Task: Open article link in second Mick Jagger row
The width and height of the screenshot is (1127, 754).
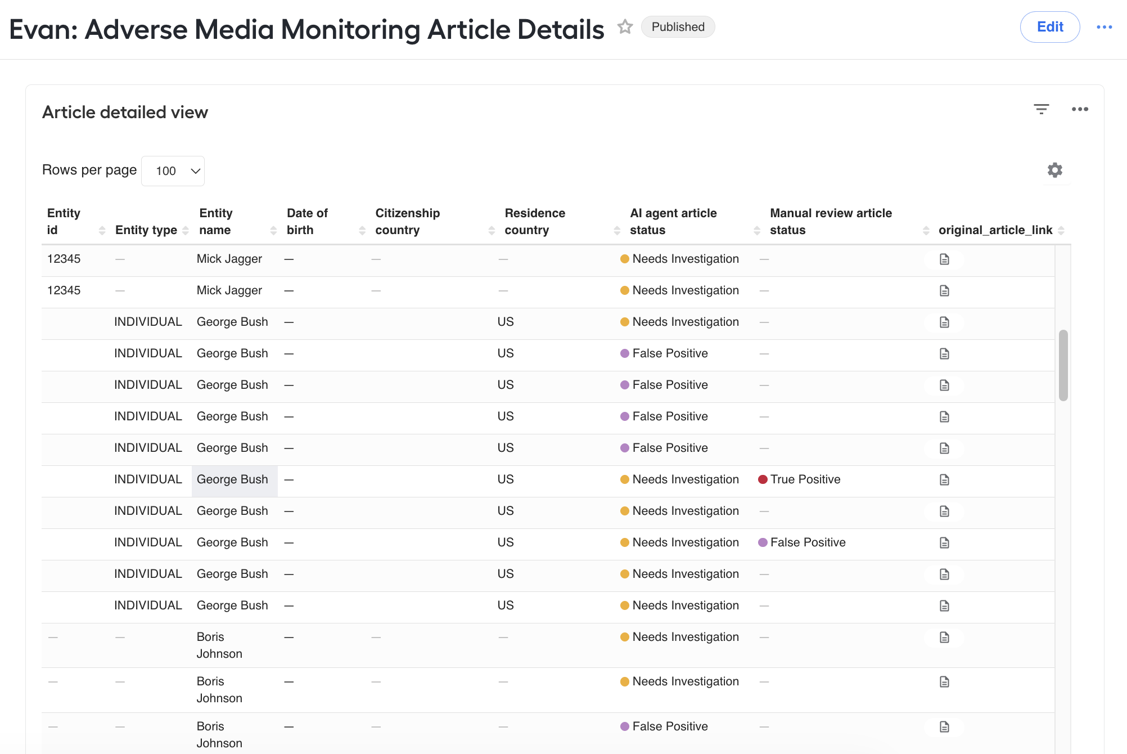Action: click(x=944, y=291)
